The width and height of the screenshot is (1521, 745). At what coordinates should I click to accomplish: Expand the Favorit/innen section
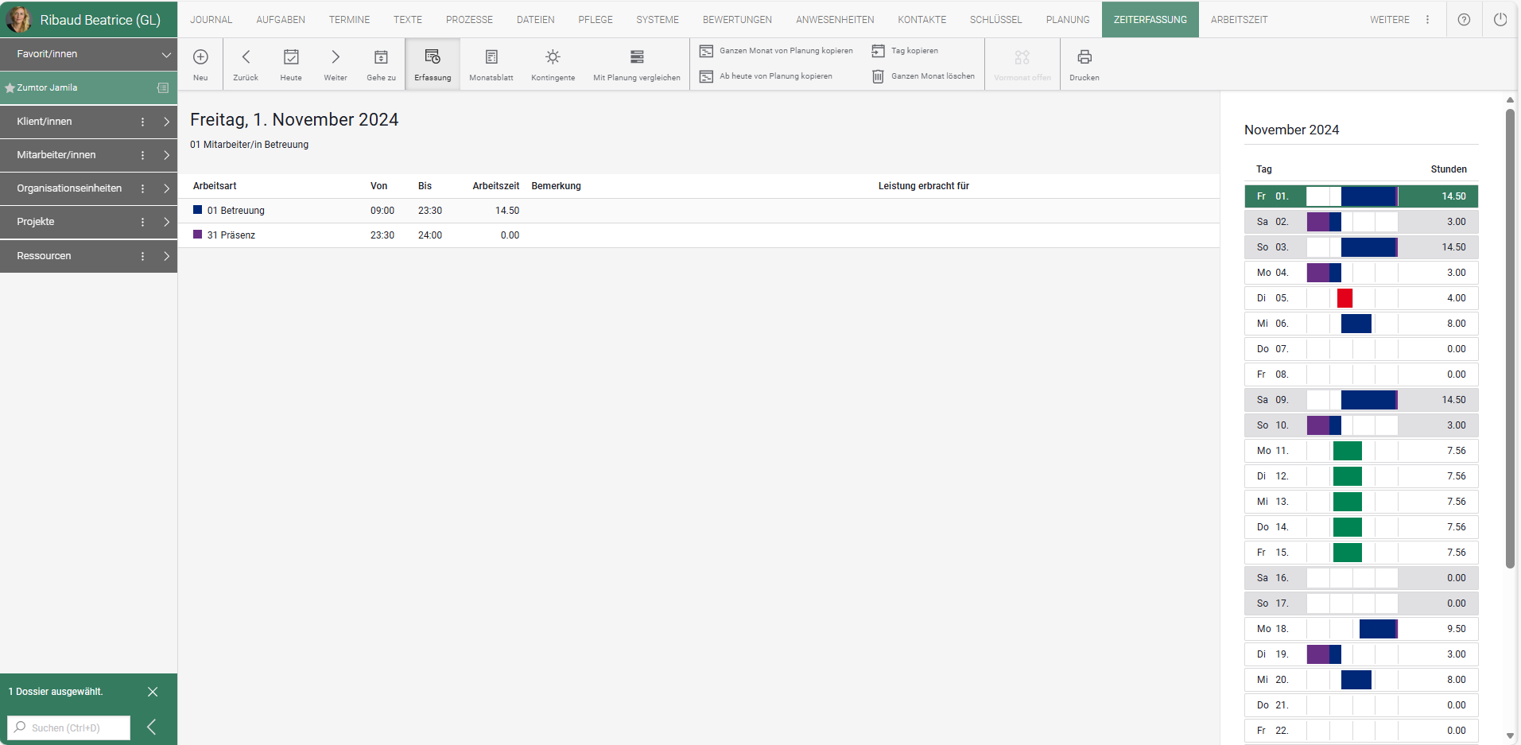166,55
